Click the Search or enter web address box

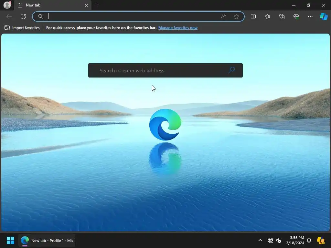pyautogui.click(x=165, y=70)
